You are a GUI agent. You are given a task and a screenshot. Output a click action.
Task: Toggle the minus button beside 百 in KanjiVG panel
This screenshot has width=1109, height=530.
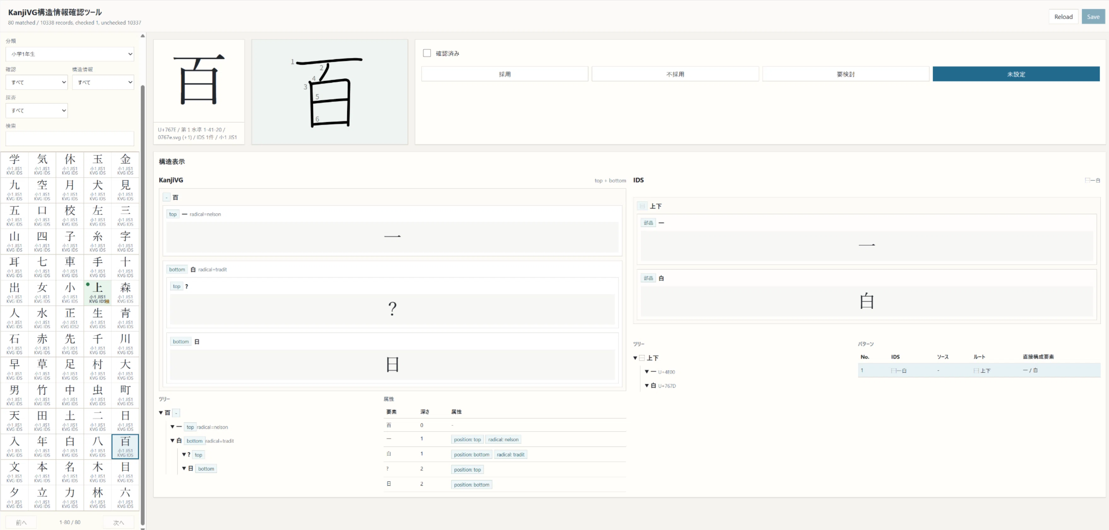point(167,197)
